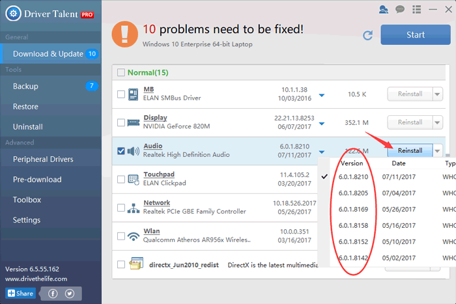Check the Touchpad ELAN Clickpad checkbox

(121, 179)
